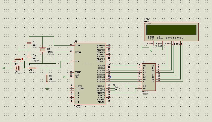The image size is (212, 122).
Task: Select the X1 crystal oscillator symbol
Action: click(43, 50)
